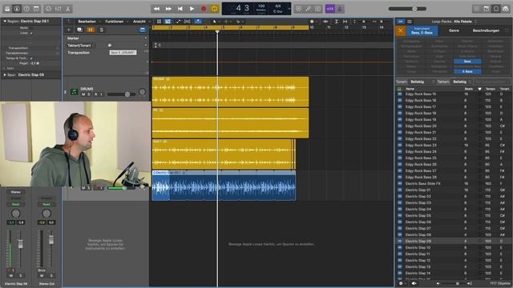Toggle the Loop Browser icon
Viewport: 513px width, 288px height.
pos(496,9)
